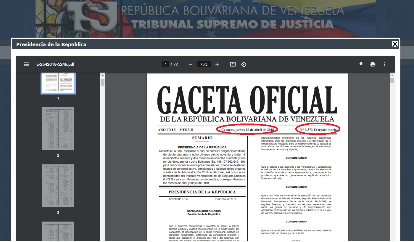This screenshot has width=414, height=242.
Task: Click the zoom out minus icon
Action: tap(191, 64)
